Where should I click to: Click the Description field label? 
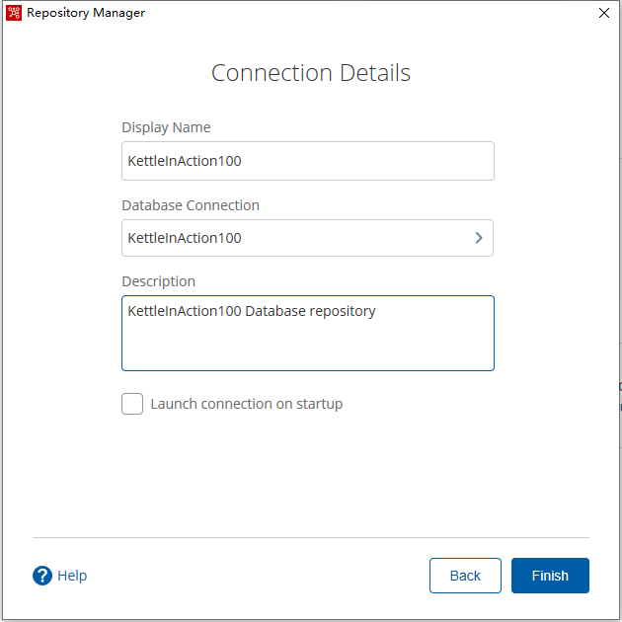(x=158, y=281)
